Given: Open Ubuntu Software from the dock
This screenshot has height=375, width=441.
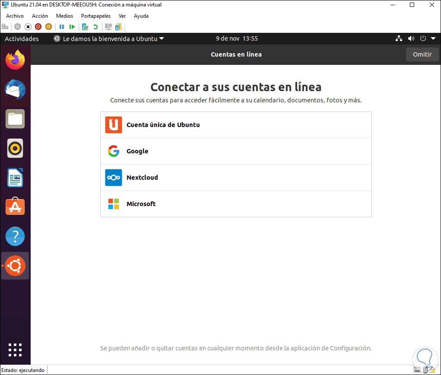Looking at the screenshot, I should 15,207.
